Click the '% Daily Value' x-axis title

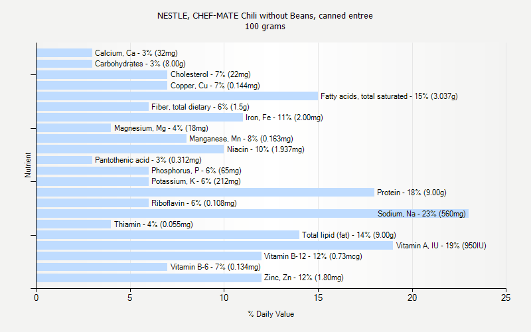(x=271, y=314)
